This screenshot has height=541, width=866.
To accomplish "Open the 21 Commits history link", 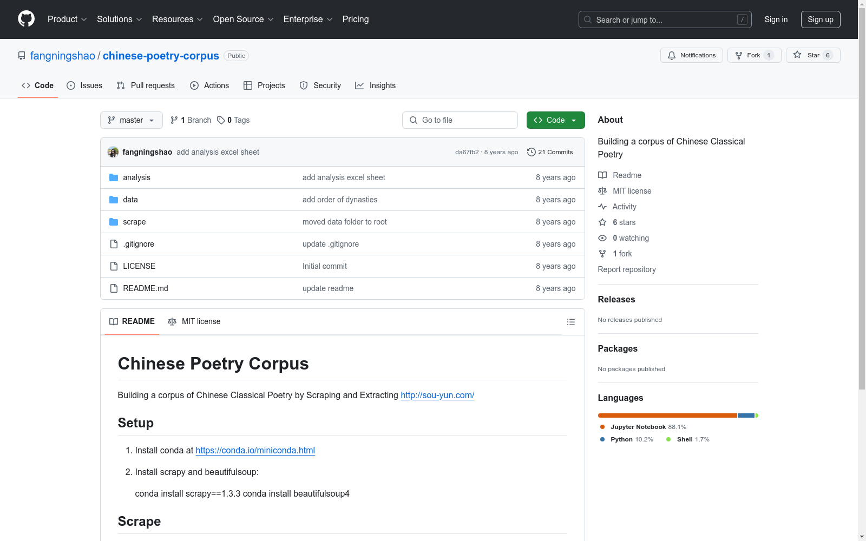I will click(x=550, y=152).
